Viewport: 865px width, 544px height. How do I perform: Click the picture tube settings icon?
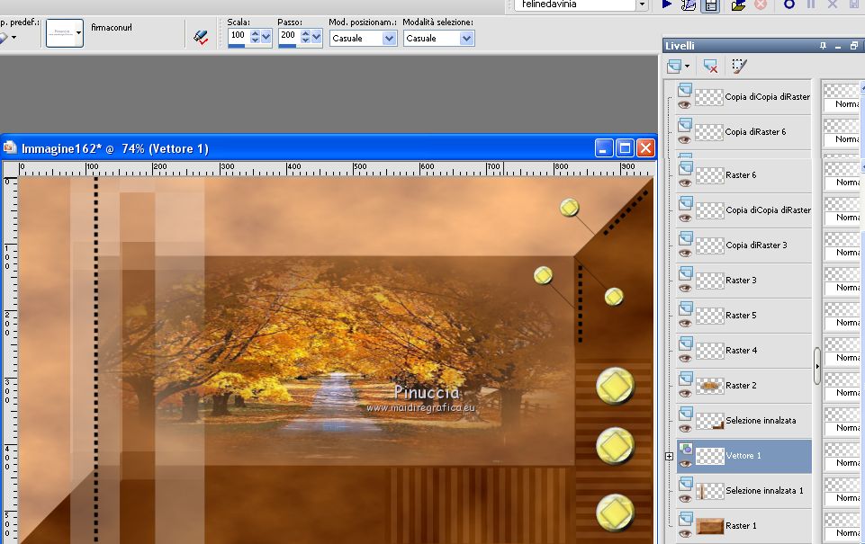coord(202,38)
